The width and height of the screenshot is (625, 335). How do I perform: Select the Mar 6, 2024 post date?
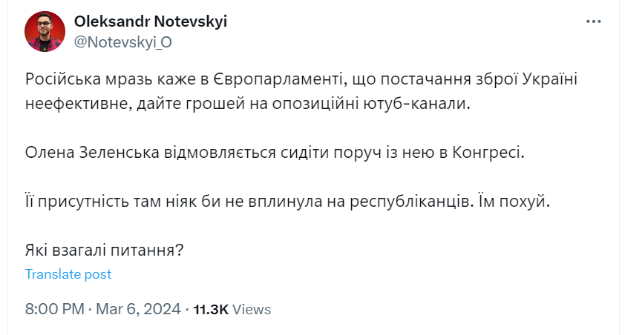pyautogui.click(x=138, y=309)
